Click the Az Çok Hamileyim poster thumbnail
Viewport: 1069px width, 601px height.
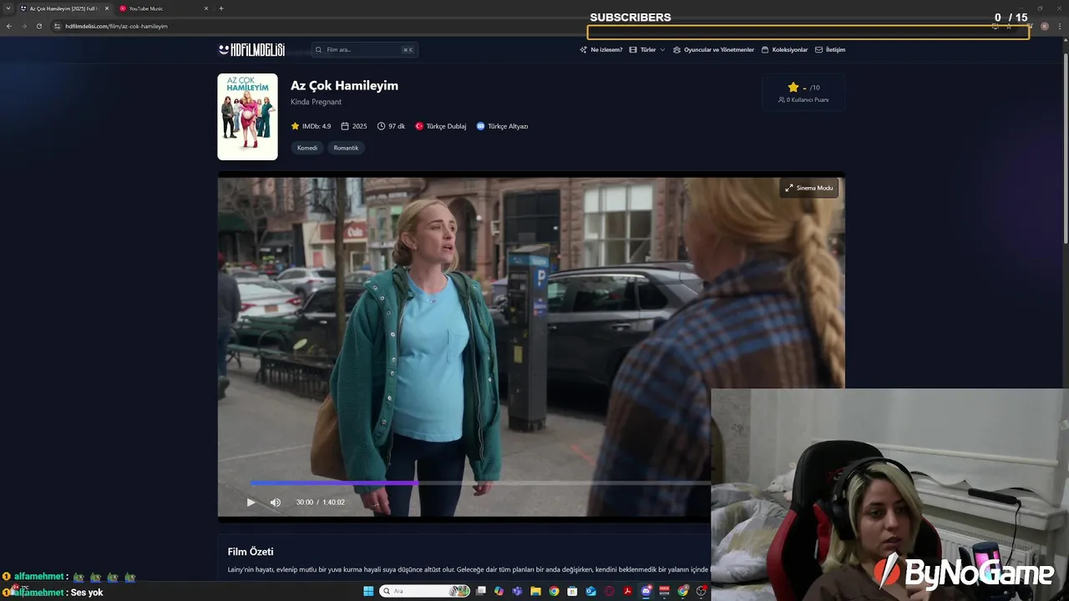(247, 117)
